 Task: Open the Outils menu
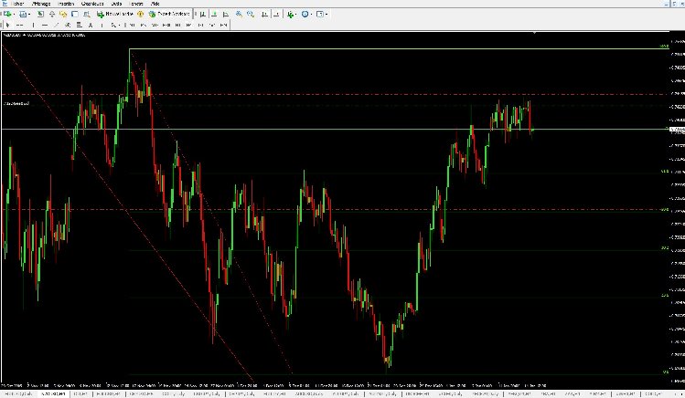click(116, 4)
